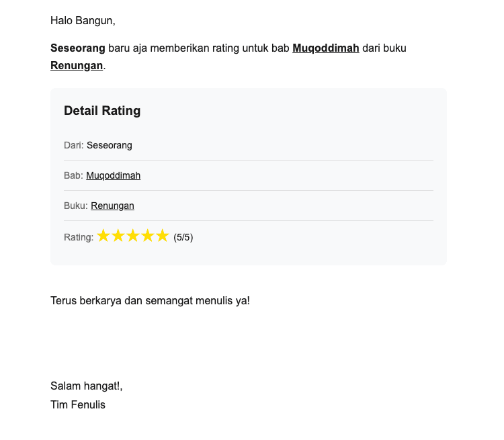Image resolution: width=504 pixels, height=440 pixels.
Task: Click the Salam hangat closing line
Action: (x=86, y=386)
